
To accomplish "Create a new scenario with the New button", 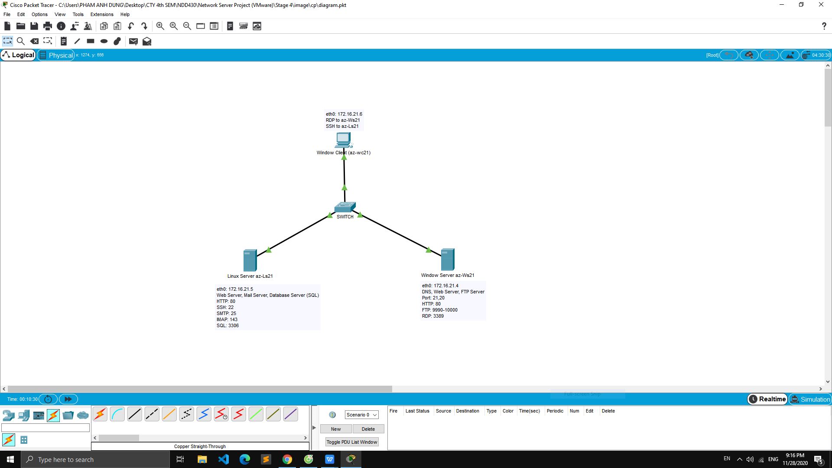I will (336, 429).
